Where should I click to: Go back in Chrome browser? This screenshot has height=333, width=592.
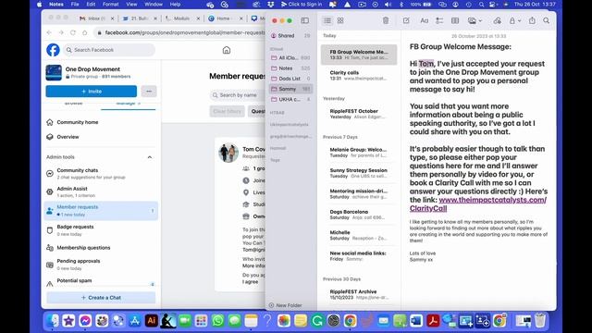click(x=49, y=33)
